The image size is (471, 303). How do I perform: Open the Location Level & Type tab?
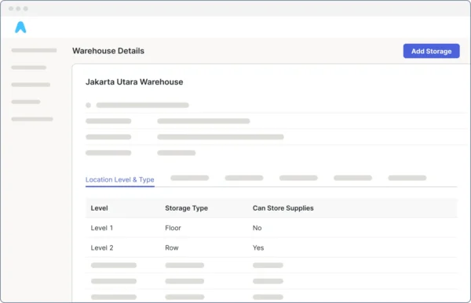[x=120, y=179]
